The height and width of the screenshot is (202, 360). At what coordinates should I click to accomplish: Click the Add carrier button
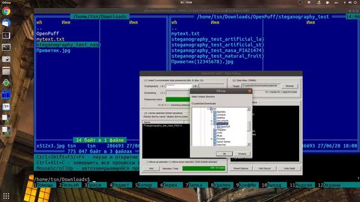click(x=151, y=168)
